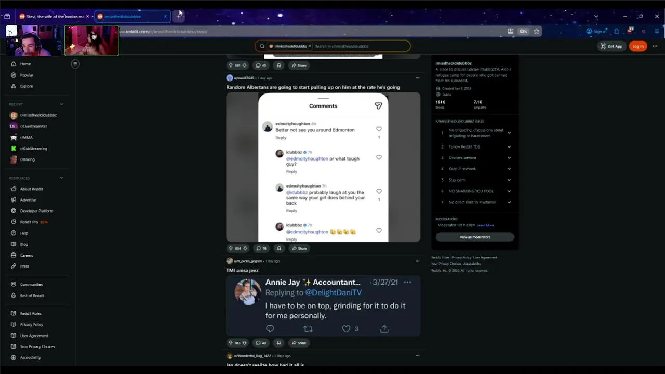This screenshot has width=665, height=374.
Task: Expand rule 5 Stay calm
Action: (x=509, y=180)
